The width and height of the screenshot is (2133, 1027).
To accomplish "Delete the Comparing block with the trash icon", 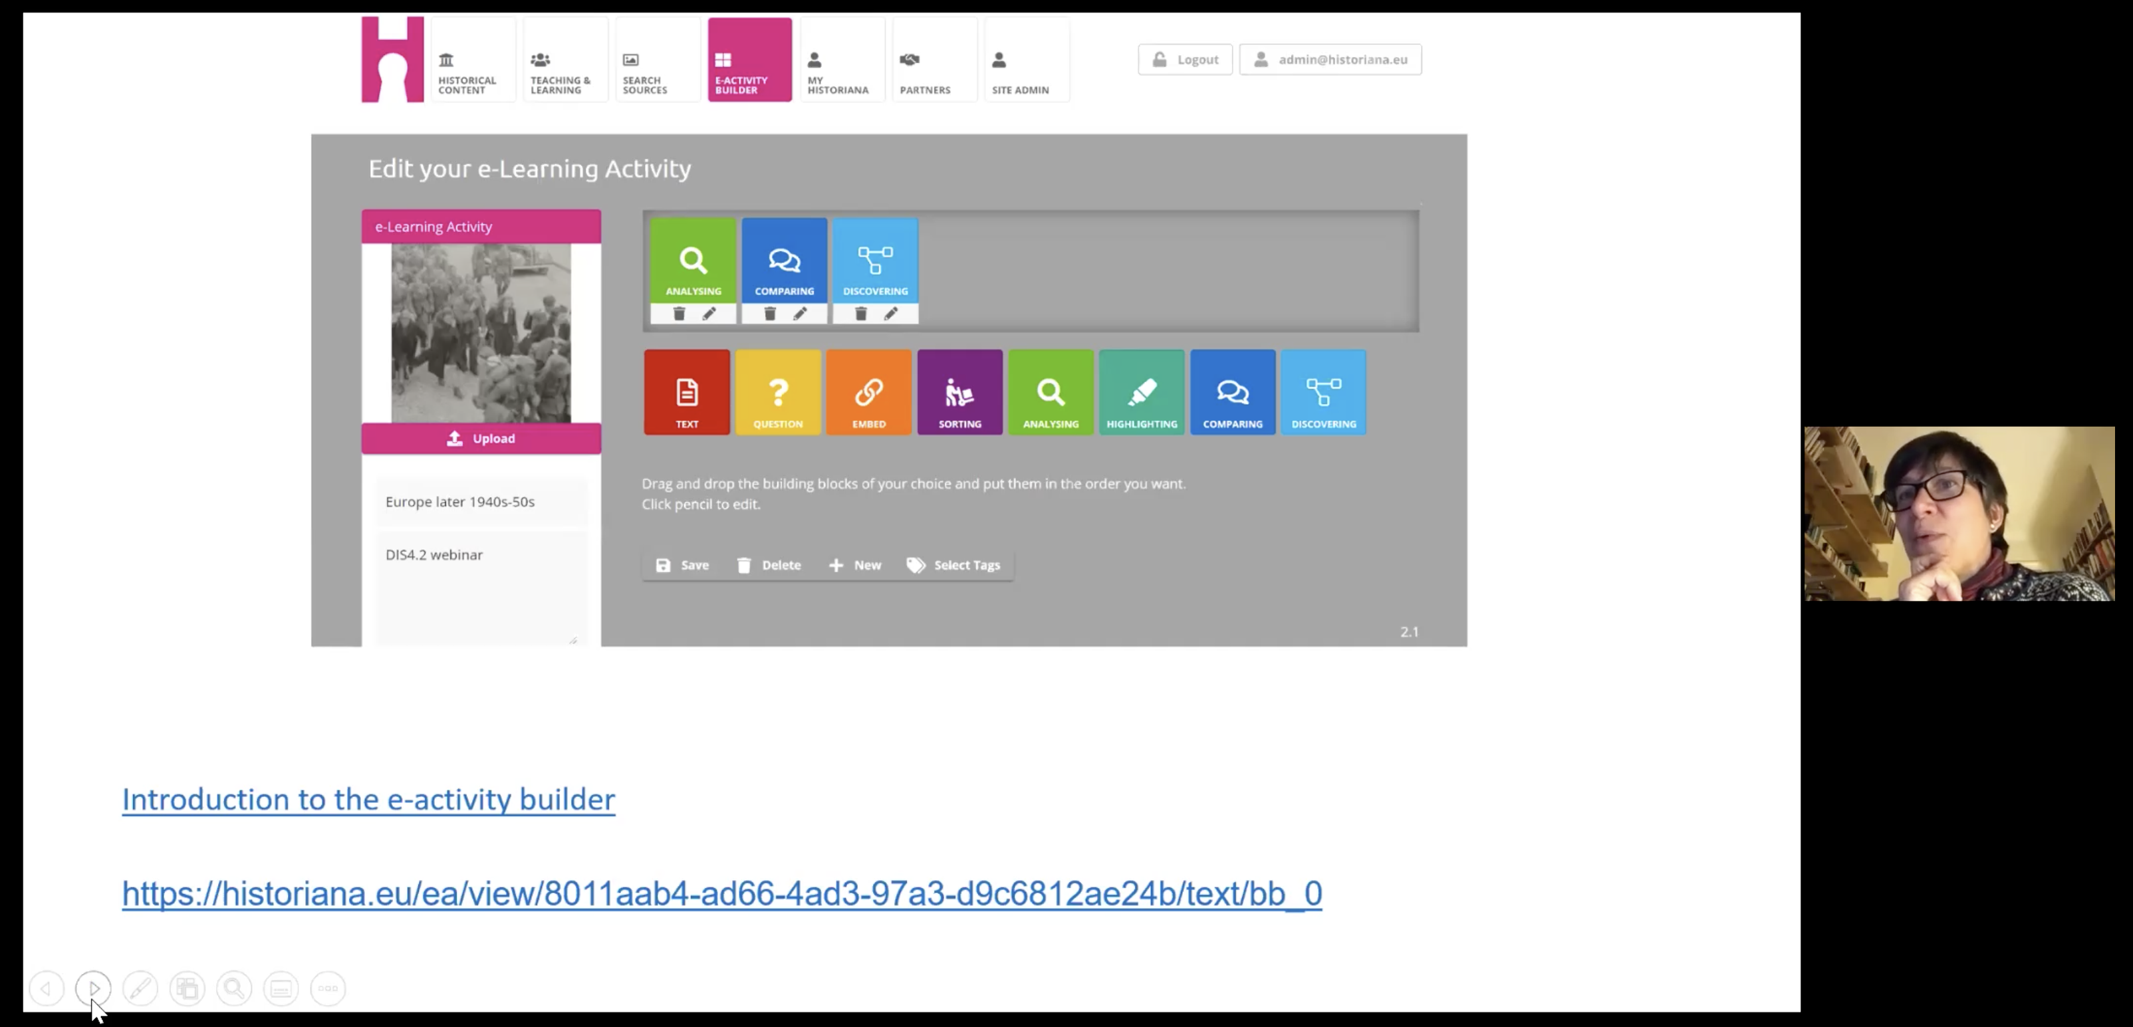I will [769, 314].
